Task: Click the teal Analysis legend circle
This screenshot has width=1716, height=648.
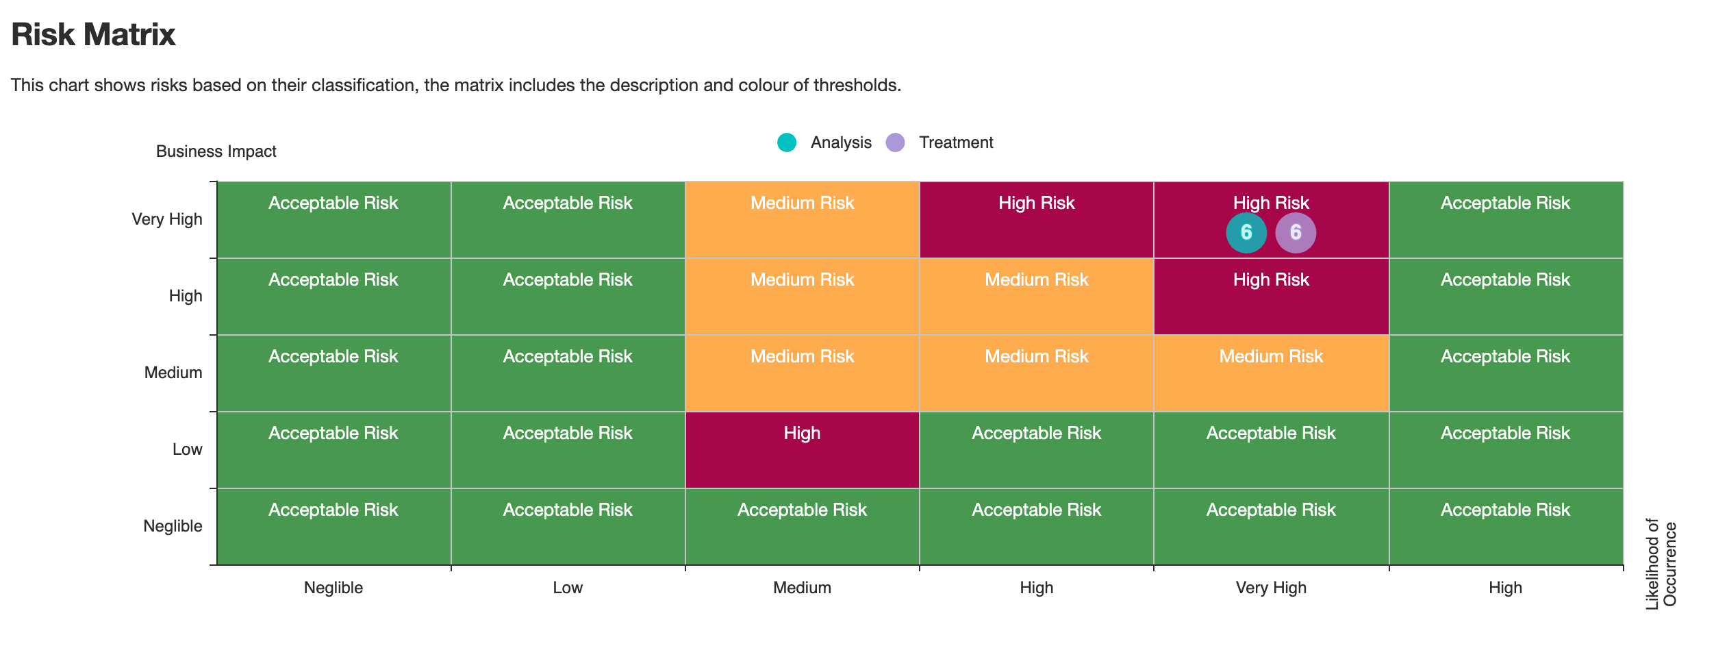Action: click(787, 142)
